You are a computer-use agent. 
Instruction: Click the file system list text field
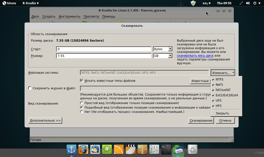pos(144,73)
